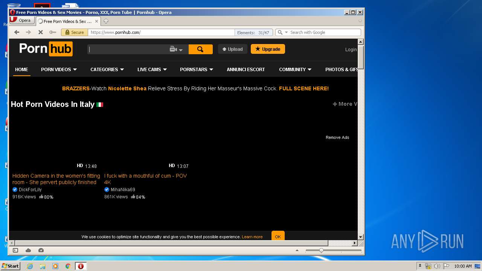Click the new tab plus button
The image size is (482, 271).
106,21
